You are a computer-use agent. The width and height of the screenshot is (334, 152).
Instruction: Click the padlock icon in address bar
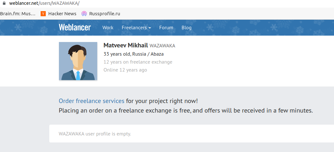click(4, 3)
